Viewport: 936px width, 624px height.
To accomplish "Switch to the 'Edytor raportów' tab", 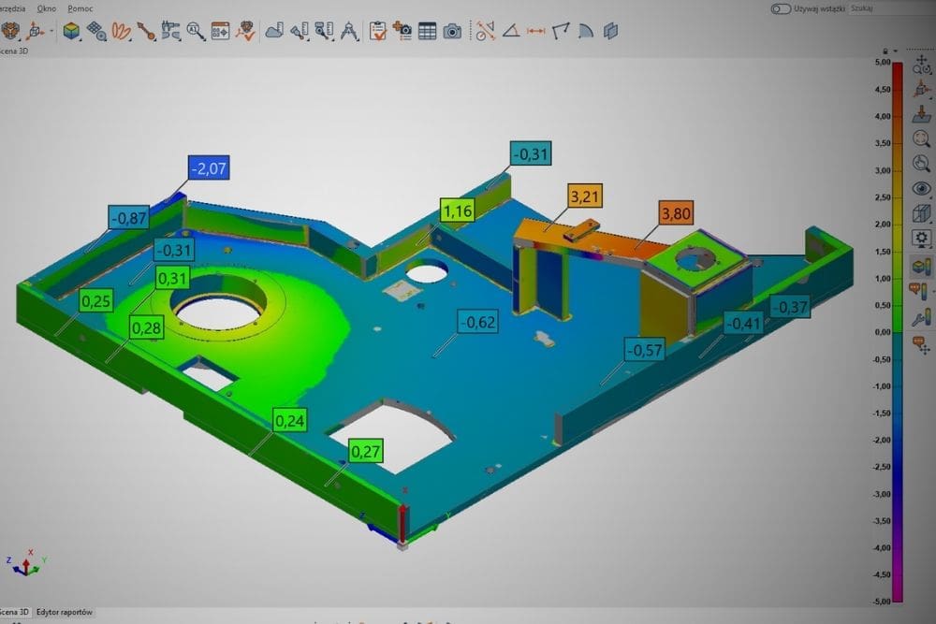I will 64,612.
